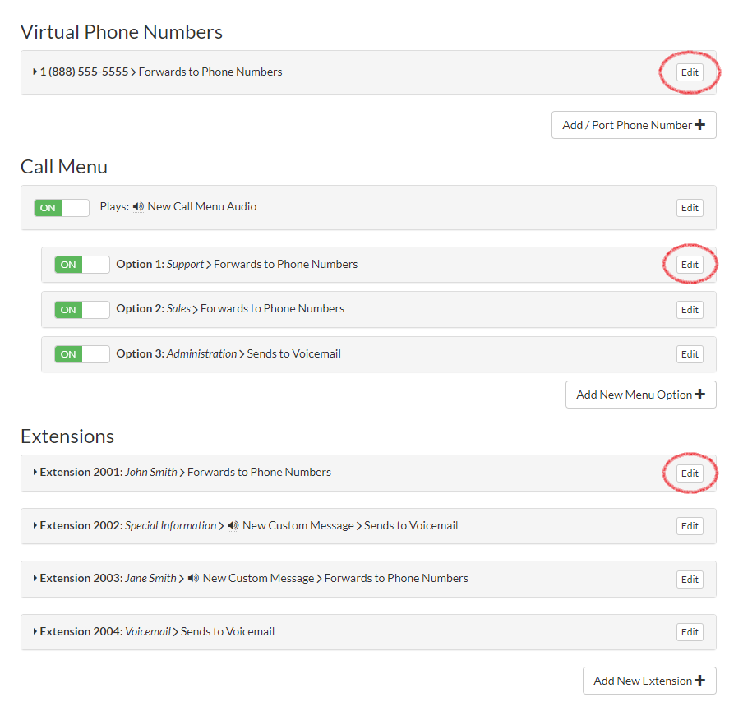Edit Extension 2003: Jane Smith
The height and width of the screenshot is (725, 743).
689,579
